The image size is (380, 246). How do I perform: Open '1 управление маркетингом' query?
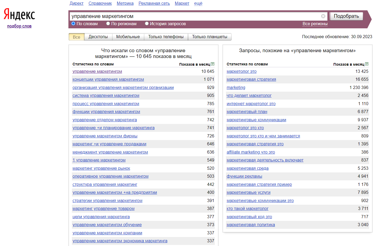(x=99, y=160)
